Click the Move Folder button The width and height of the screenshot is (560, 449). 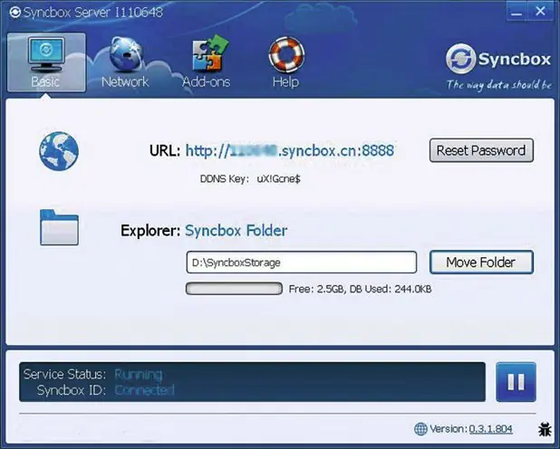[481, 263]
